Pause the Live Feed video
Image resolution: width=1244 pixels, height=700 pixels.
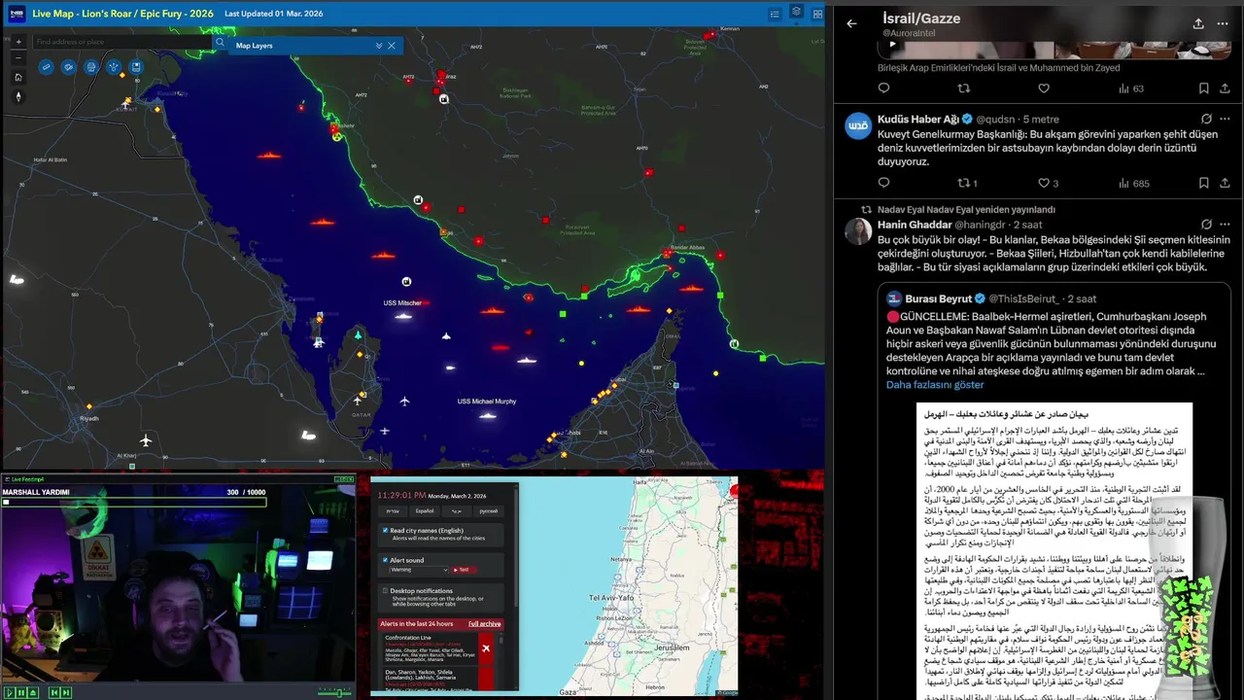21,692
